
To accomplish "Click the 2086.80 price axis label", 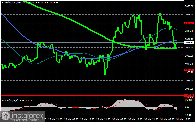I will pyautogui.click(x=189, y=6).
